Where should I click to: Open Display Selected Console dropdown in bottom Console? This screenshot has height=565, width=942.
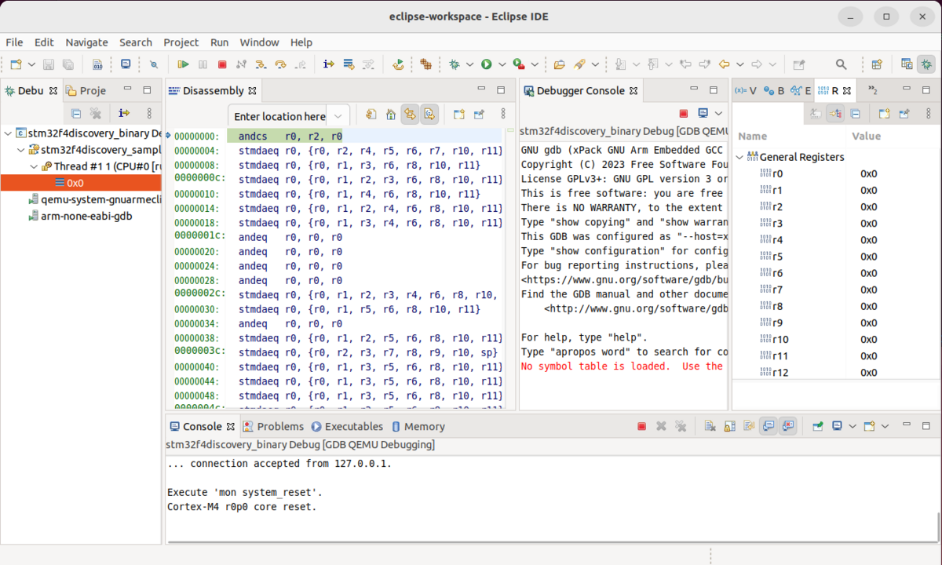click(852, 426)
